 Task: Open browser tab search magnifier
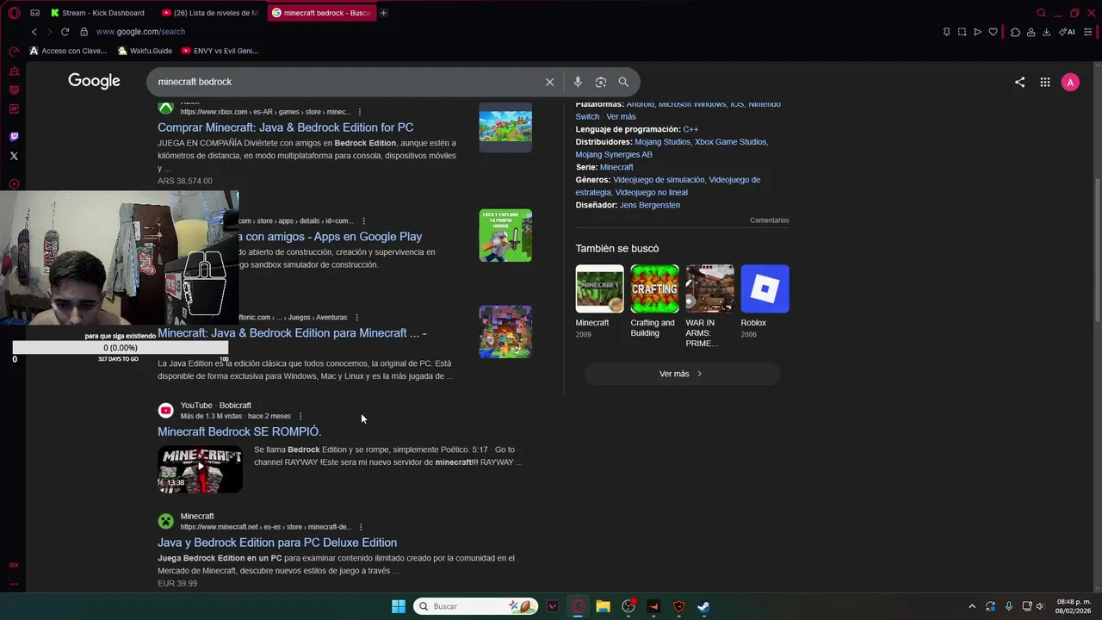point(1041,13)
